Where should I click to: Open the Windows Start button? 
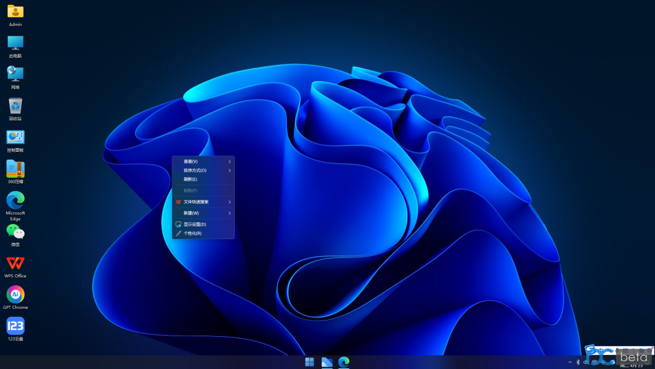(x=309, y=362)
